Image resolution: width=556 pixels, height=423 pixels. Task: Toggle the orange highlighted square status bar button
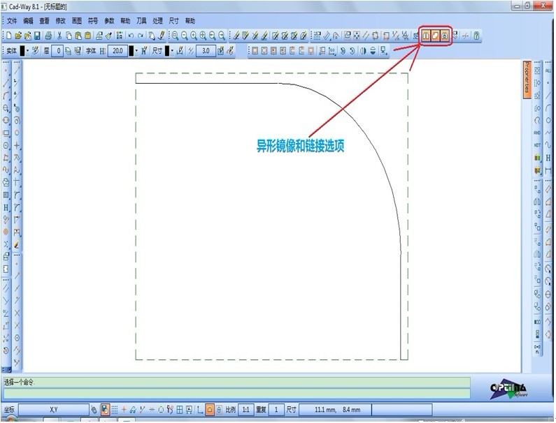(210, 410)
